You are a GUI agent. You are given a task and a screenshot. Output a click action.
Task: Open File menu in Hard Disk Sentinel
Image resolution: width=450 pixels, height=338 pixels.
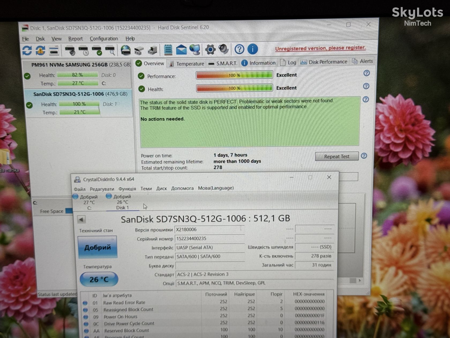pos(25,39)
